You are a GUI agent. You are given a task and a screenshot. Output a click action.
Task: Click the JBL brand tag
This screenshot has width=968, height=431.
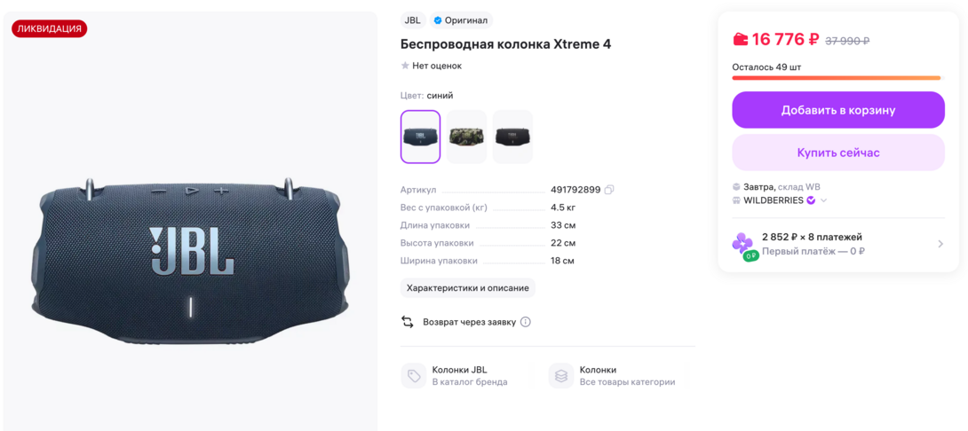click(x=412, y=20)
